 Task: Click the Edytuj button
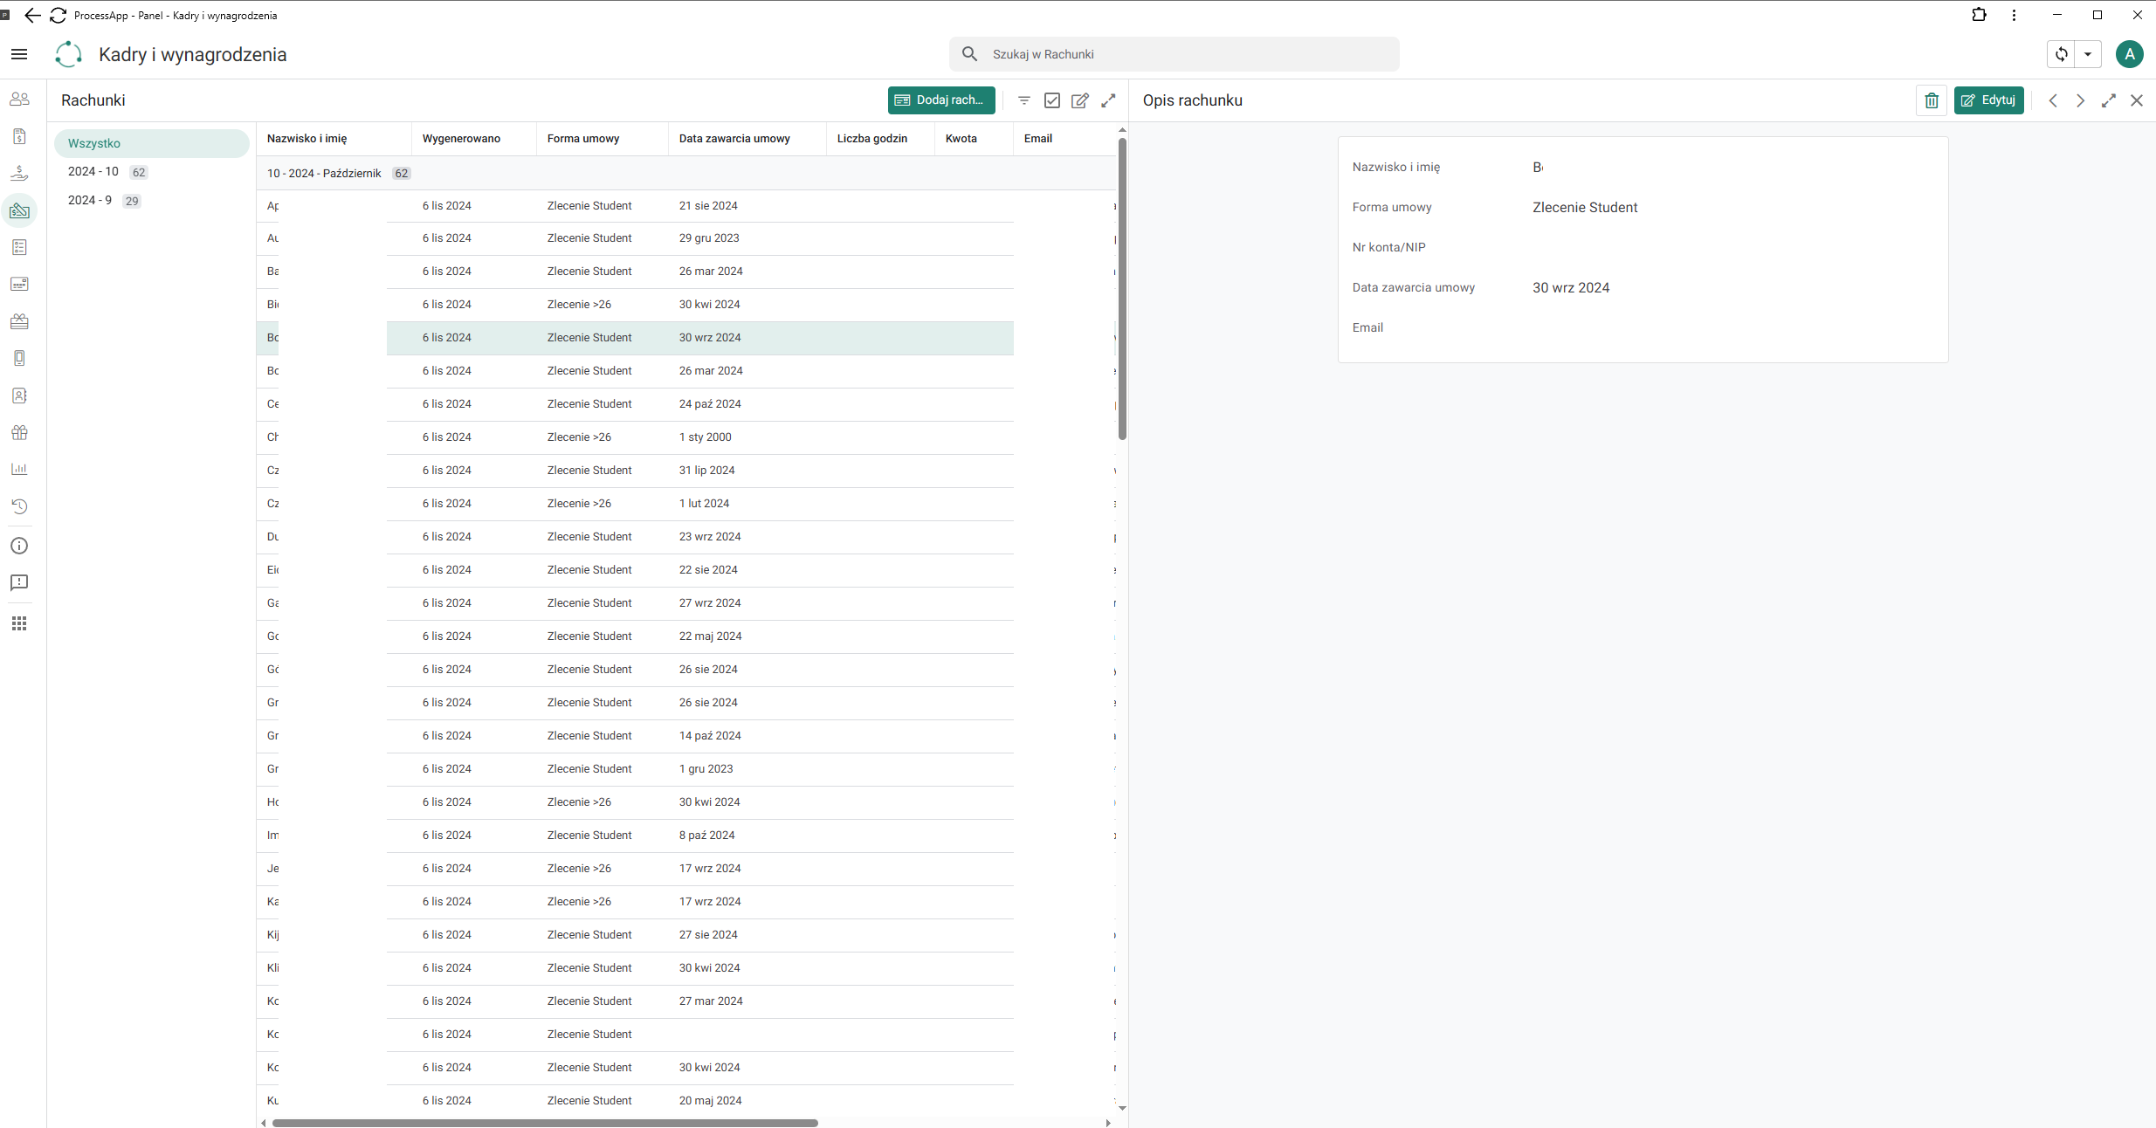point(1989,100)
